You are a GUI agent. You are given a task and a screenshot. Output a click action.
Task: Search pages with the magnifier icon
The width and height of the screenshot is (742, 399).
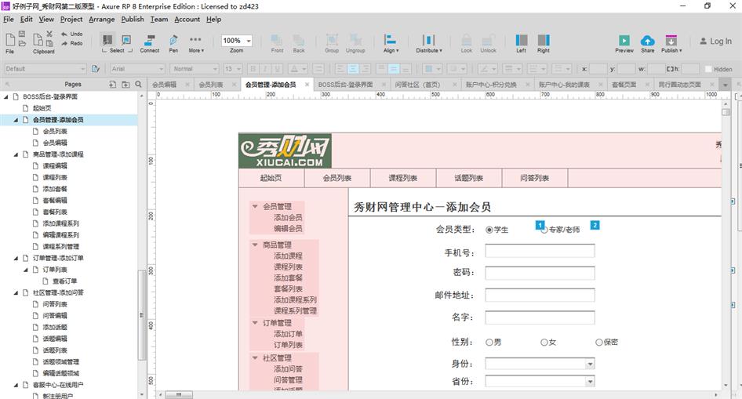point(138,84)
